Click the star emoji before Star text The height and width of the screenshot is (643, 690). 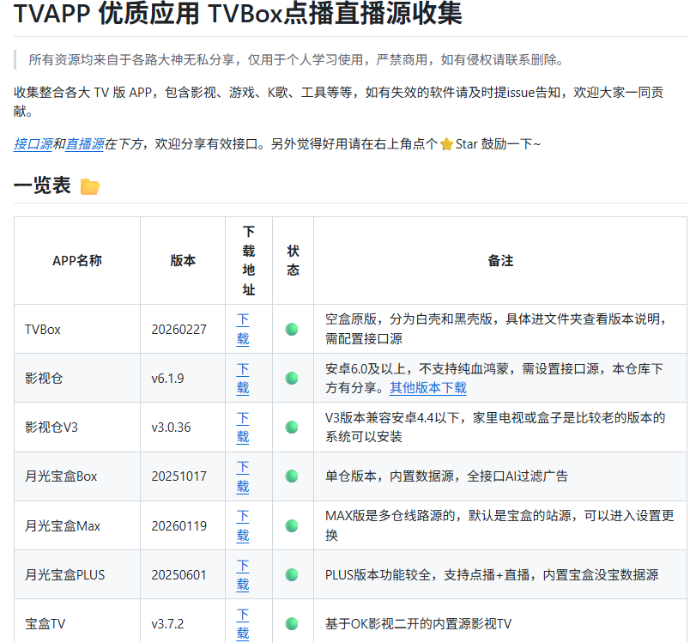coord(446,144)
